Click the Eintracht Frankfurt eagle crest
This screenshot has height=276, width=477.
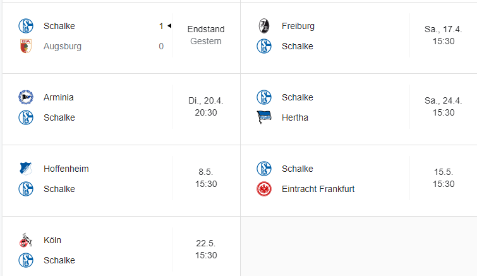(263, 189)
